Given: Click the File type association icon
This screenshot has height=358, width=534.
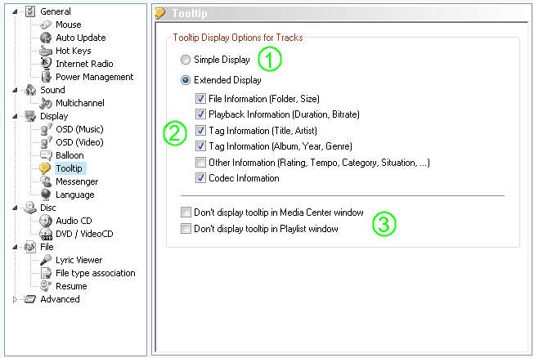Looking at the screenshot, I should [46, 273].
